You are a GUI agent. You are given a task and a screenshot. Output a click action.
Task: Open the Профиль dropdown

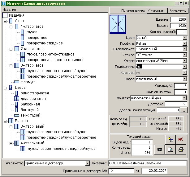(x=185, y=43)
